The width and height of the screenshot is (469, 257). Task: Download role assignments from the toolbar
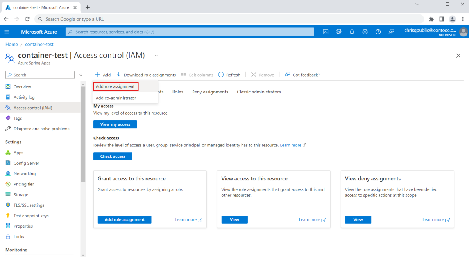click(146, 74)
